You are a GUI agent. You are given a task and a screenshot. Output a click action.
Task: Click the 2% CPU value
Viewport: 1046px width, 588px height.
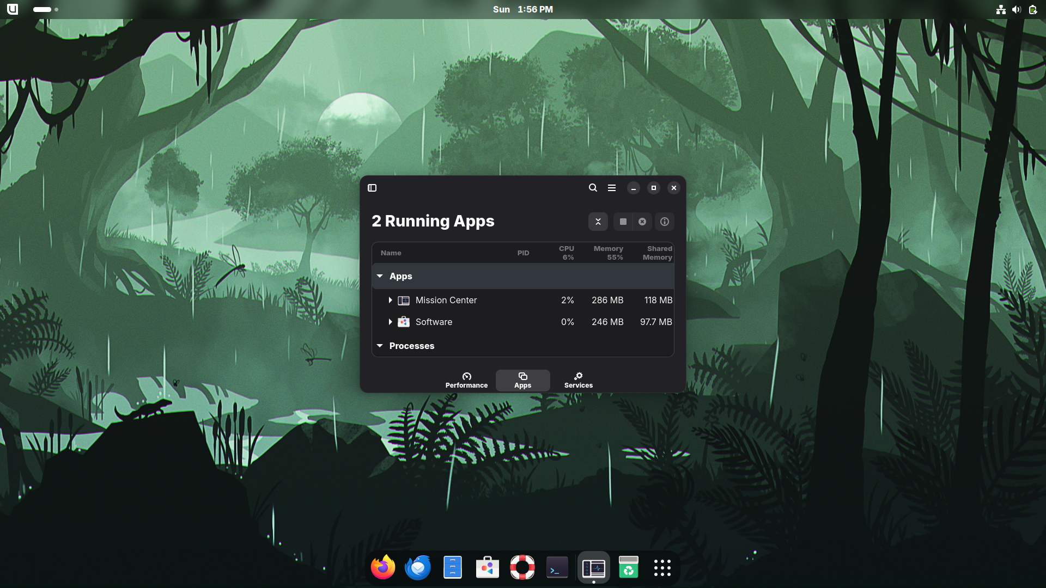567,301
